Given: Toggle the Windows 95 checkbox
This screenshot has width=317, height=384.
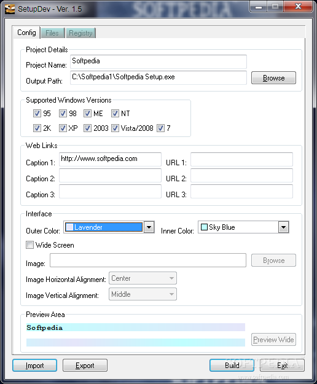Looking at the screenshot, I should pos(37,114).
